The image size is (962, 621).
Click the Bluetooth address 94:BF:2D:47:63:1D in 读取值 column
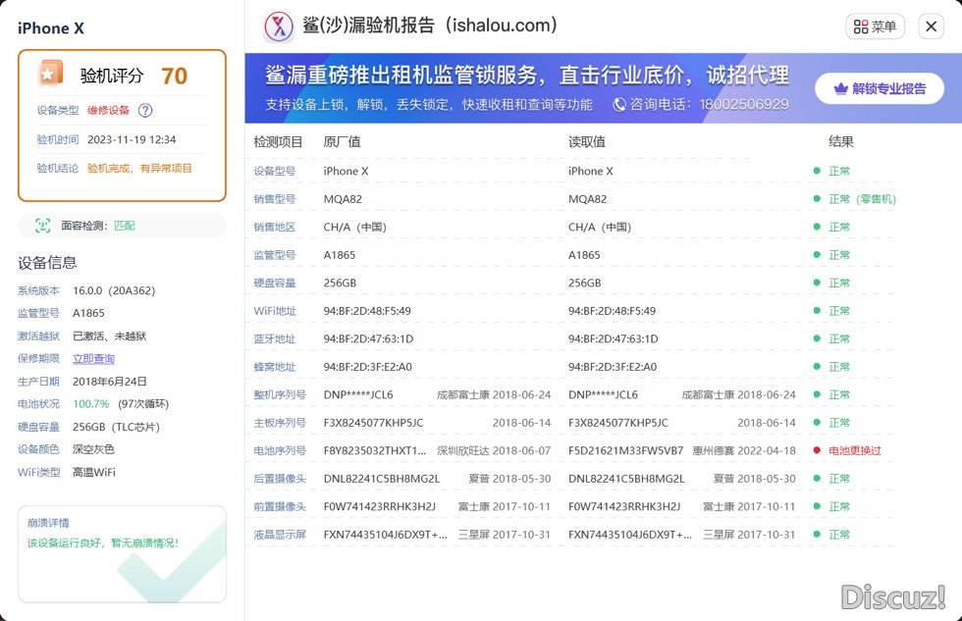[613, 339]
